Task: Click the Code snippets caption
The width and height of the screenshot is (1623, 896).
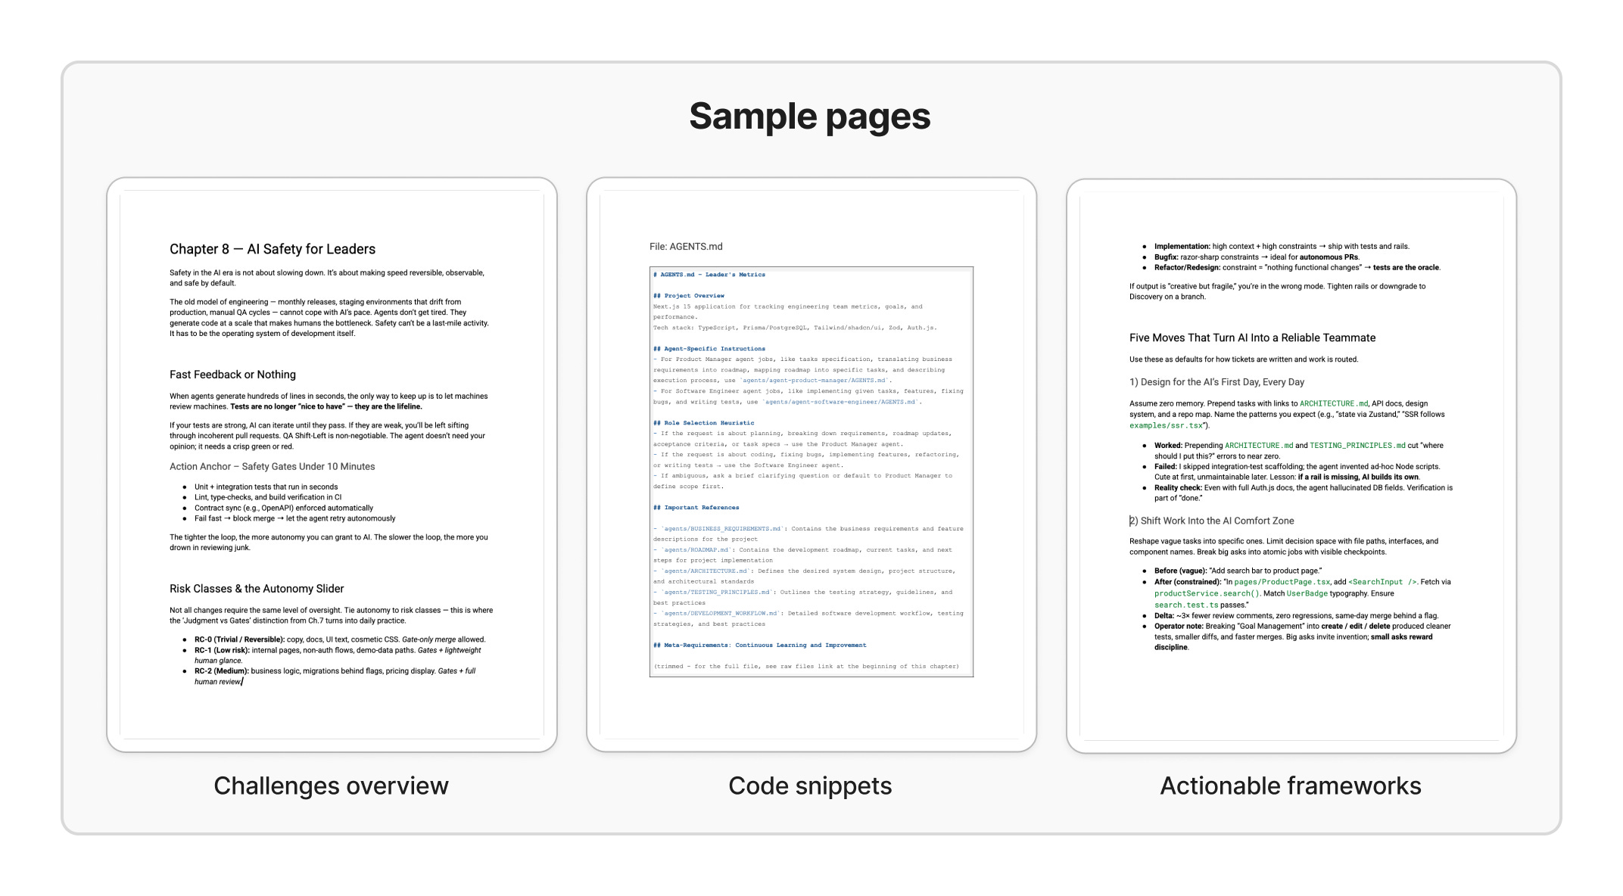Action: tap(810, 786)
